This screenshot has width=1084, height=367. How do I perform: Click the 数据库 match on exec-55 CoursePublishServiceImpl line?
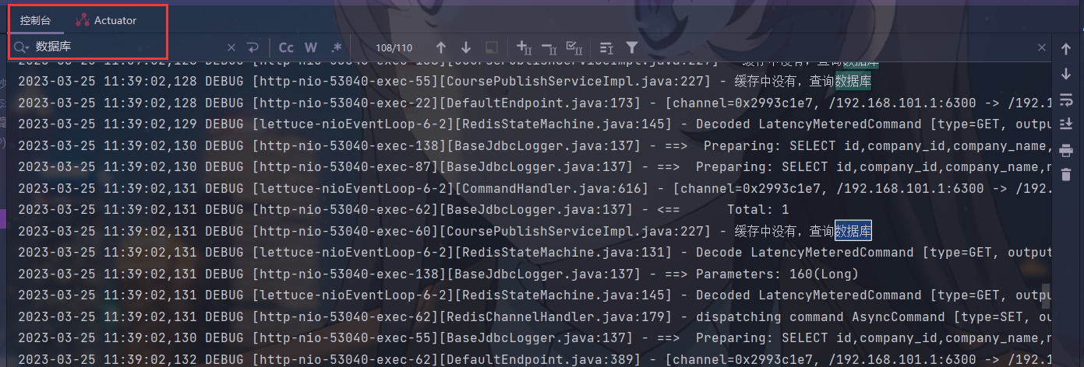(853, 81)
